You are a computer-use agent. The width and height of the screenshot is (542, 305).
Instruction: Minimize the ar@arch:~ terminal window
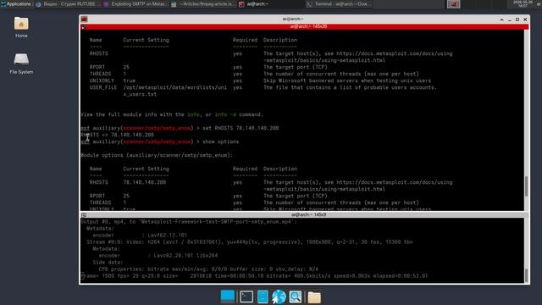point(510,19)
